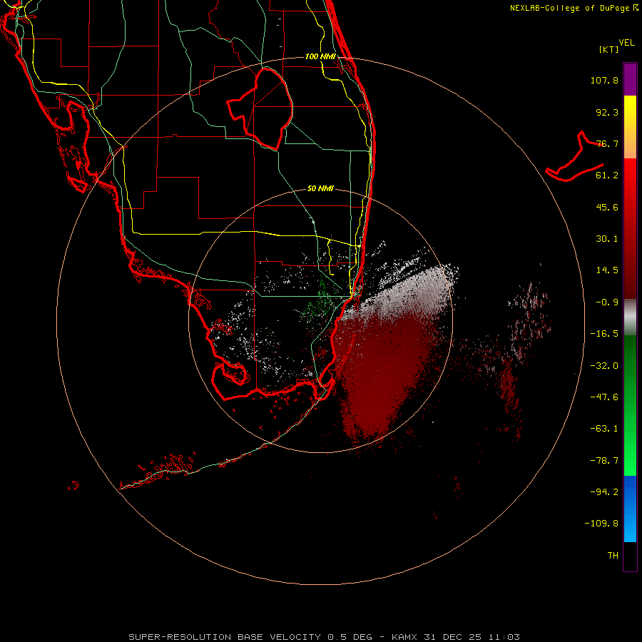Pick the black TH segment of color bar
The image size is (642, 642).
(630, 556)
